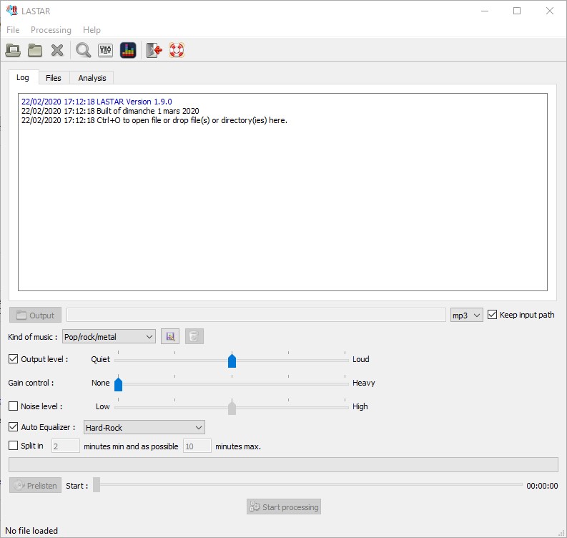Image resolution: width=567 pixels, height=538 pixels.
Task: Click the Gain control slider handle
Action: coord(118,384)
